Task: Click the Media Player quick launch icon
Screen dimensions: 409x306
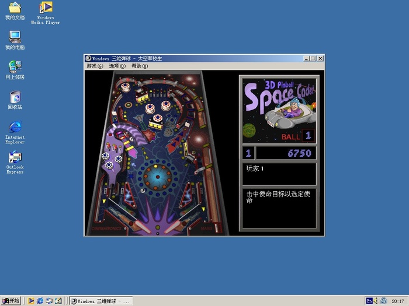Action: [32, 301]
